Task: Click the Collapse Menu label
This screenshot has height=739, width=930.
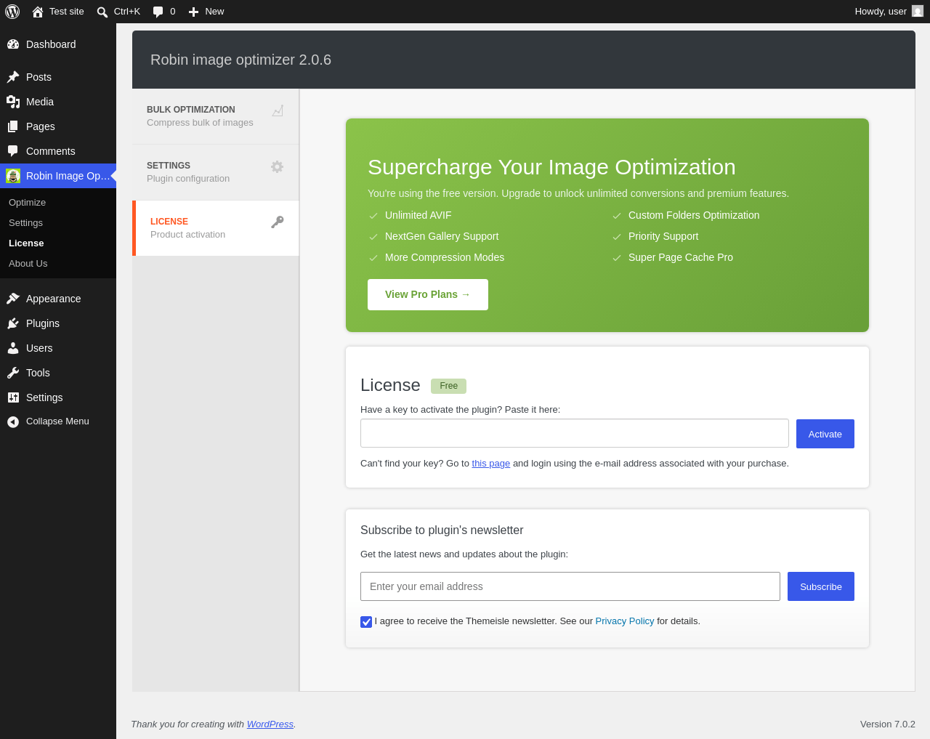Action: tap(57, 421)
